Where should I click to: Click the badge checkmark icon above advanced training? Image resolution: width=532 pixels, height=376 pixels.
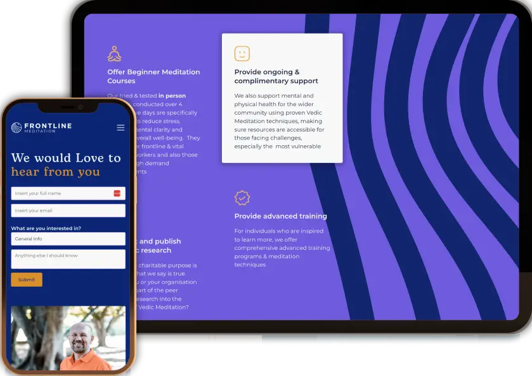[242, 198]
